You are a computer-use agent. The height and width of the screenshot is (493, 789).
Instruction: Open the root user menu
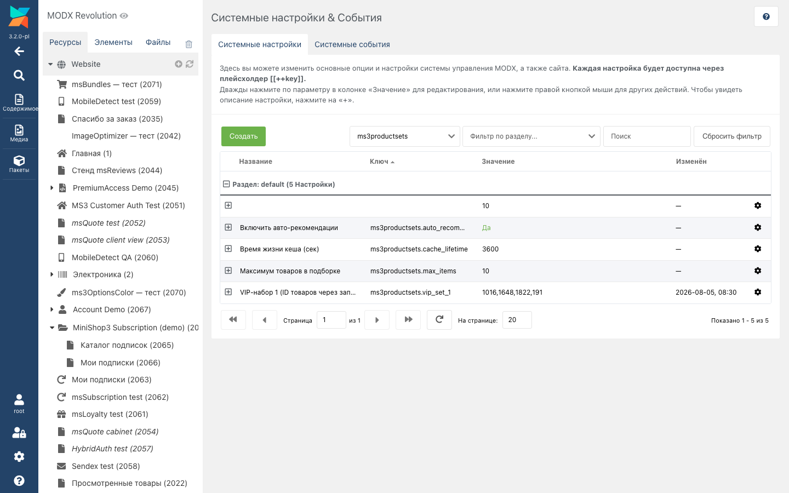click(x=19, y=404)
